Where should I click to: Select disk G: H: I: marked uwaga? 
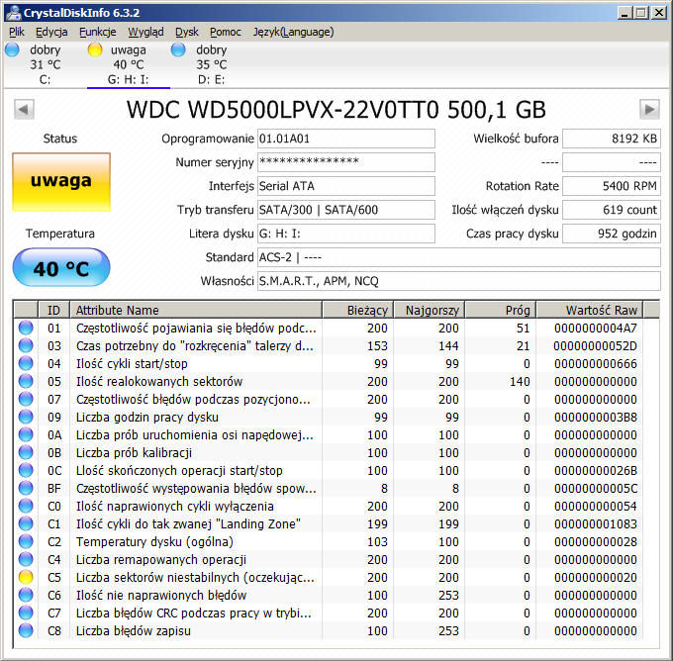(x=129, y=64)
